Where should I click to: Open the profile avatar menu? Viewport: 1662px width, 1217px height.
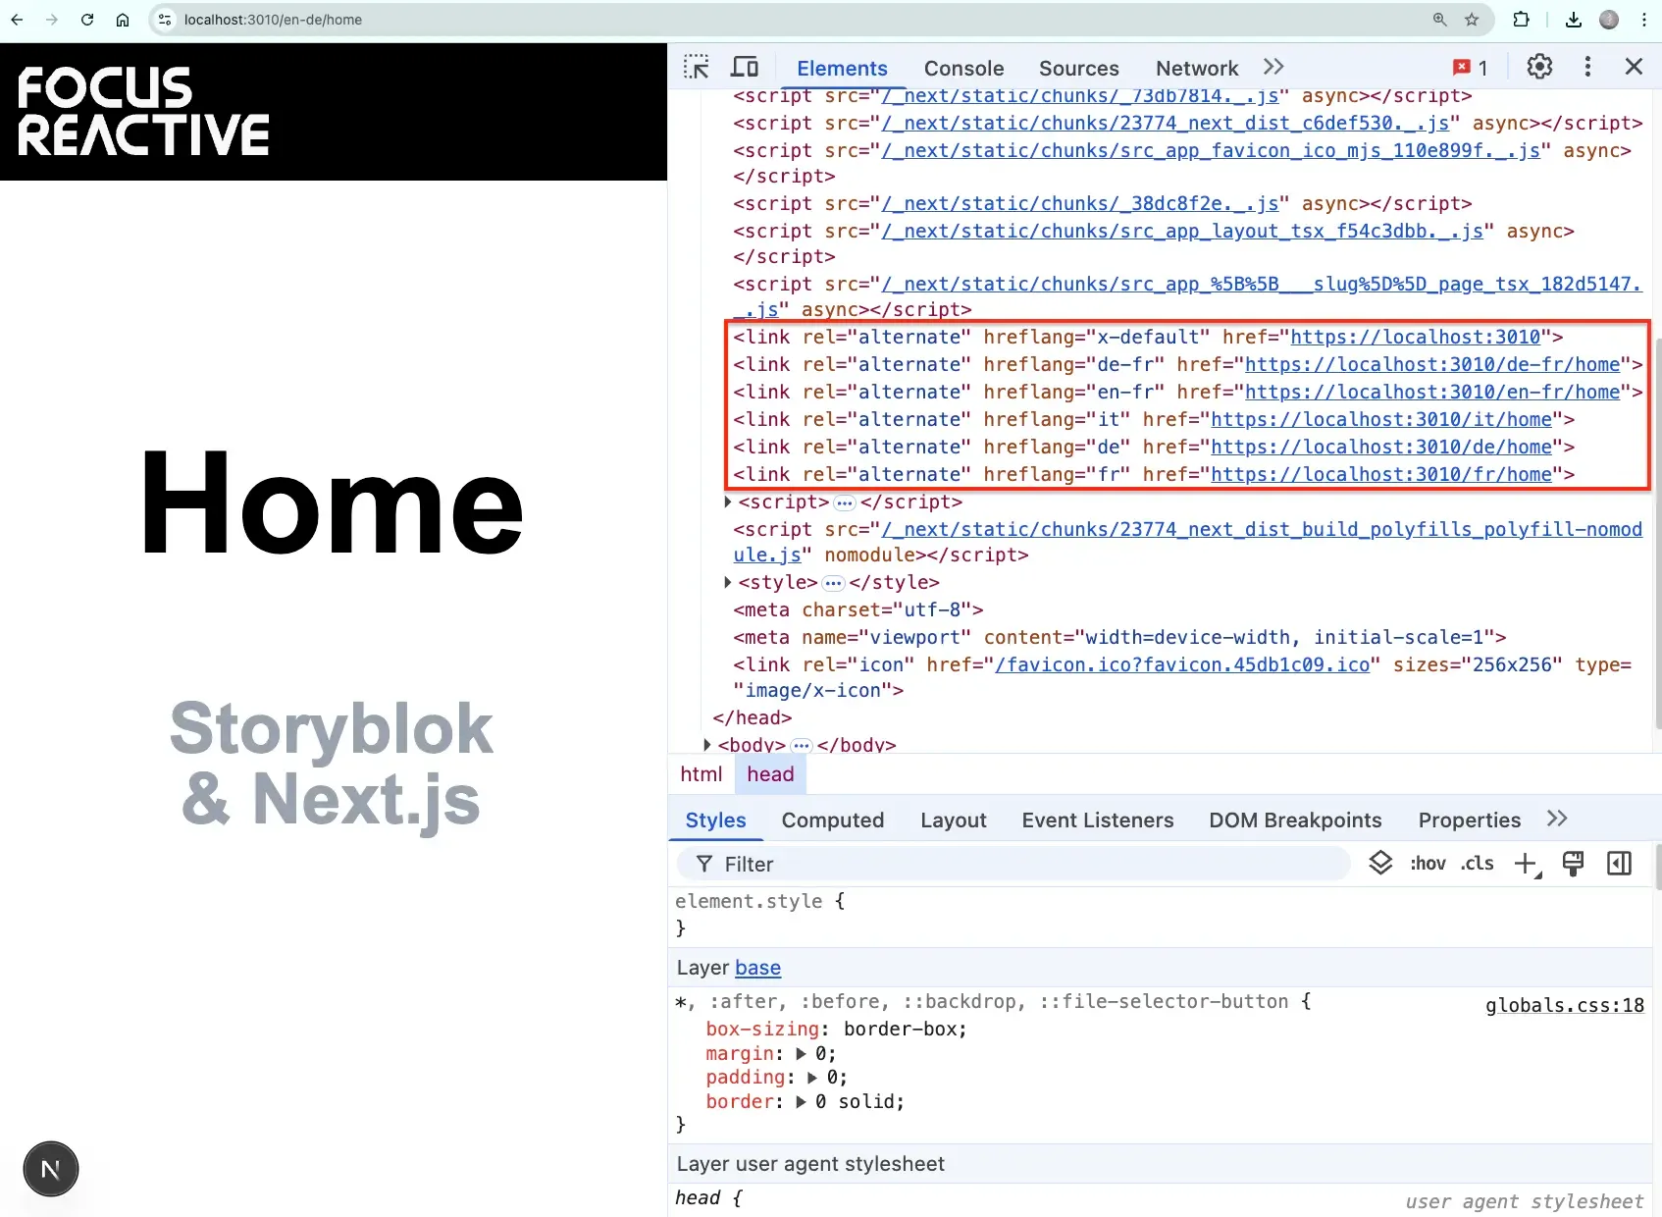tap(1609, 20)
